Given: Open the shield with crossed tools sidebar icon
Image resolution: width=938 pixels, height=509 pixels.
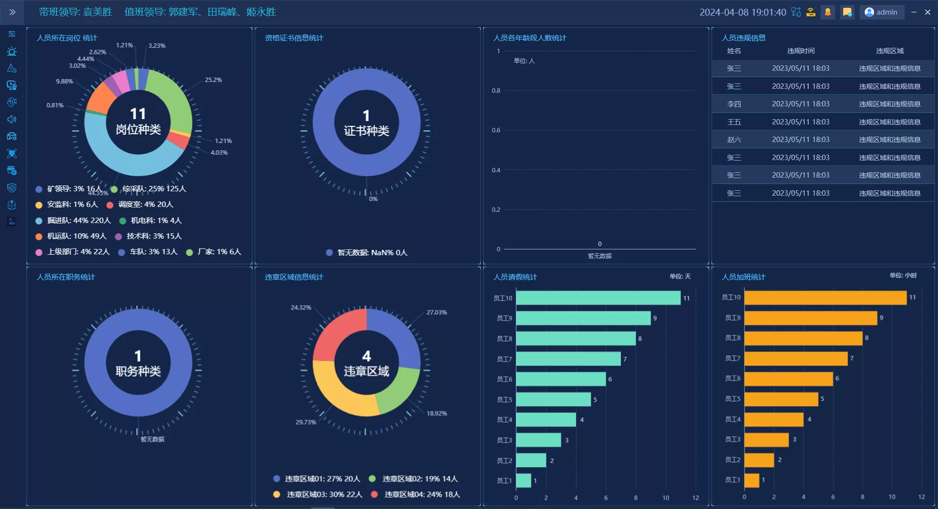Looking at the screenshot, I should tap(12, 154).
